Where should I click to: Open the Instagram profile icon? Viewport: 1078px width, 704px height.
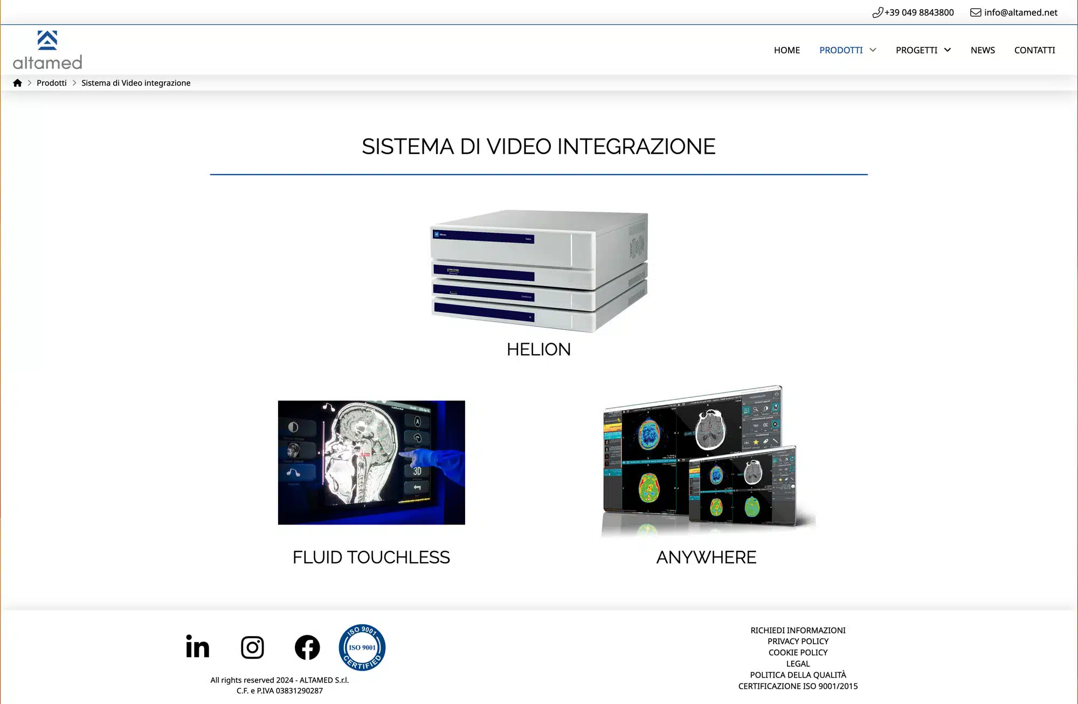click(252, 647)
